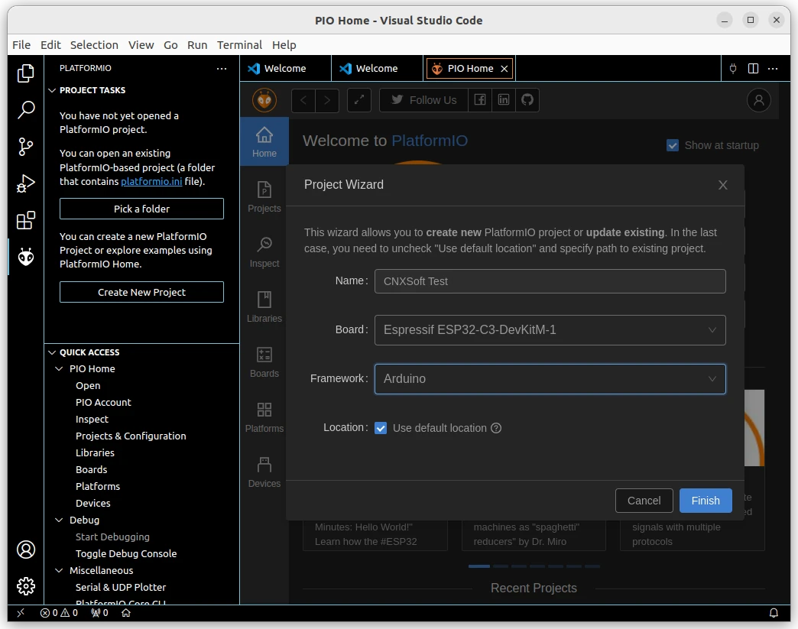Collapse the PIO Home tree node
The image size is (798, 629).
pos(59,368)
